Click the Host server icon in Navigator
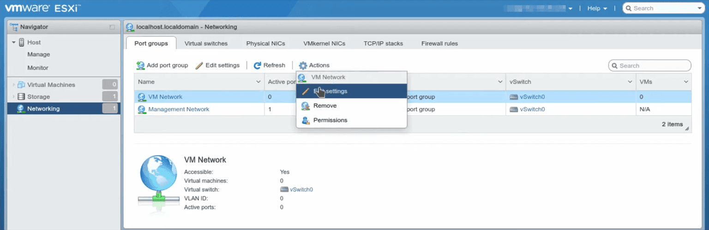This screenshot has height=230, width=709. pyautogui.click(x=22, y=42)
